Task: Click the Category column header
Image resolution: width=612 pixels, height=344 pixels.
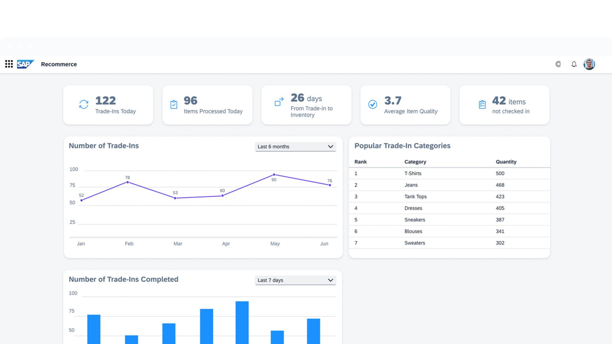Action: click(415, 162)
